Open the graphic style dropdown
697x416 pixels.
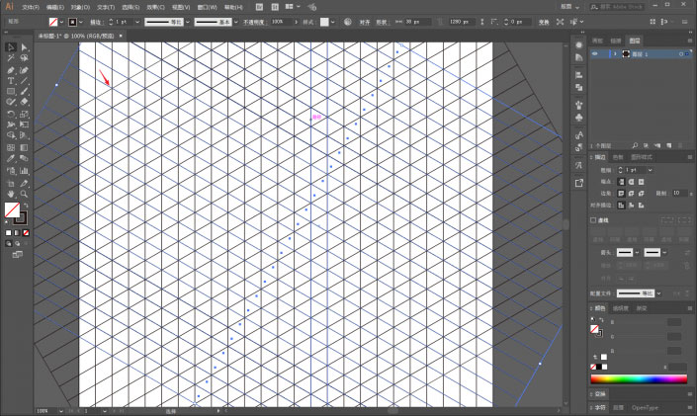332,22
